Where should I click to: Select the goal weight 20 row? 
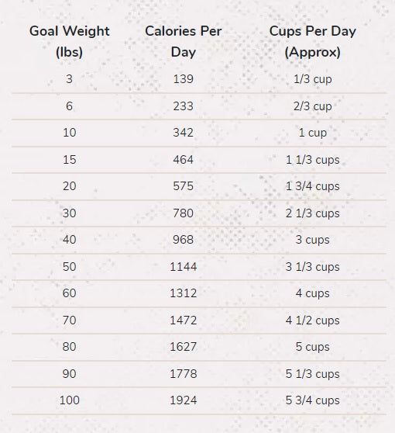click(x=199, y=186)
